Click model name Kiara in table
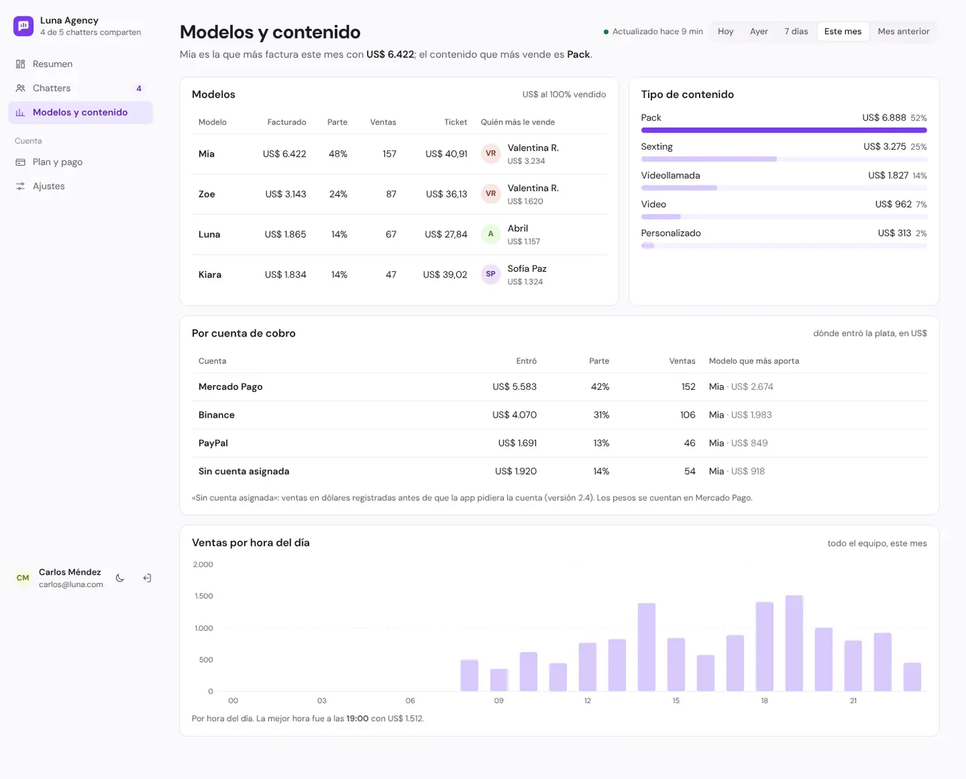The height and width of the screenshot is (779, 966). [210, 275]
